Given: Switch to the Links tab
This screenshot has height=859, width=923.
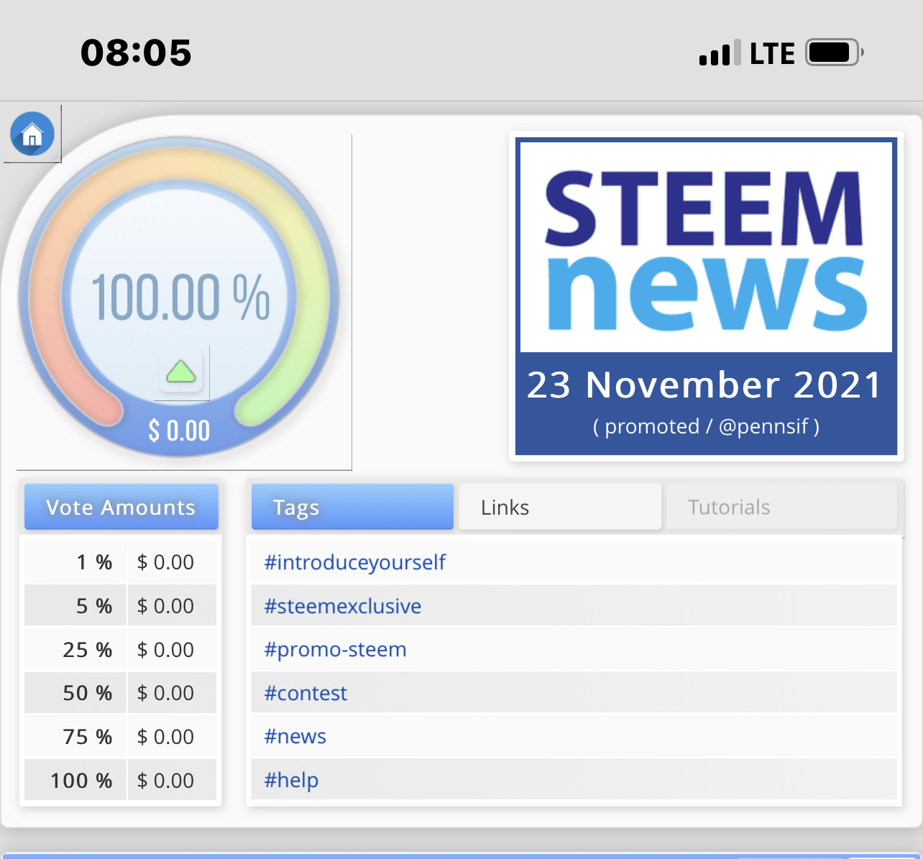Looking at the screenshot, I should click(560, 507).
